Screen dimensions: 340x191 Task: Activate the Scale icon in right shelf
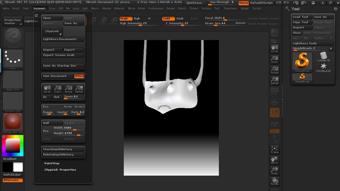(x=274, y=171)
